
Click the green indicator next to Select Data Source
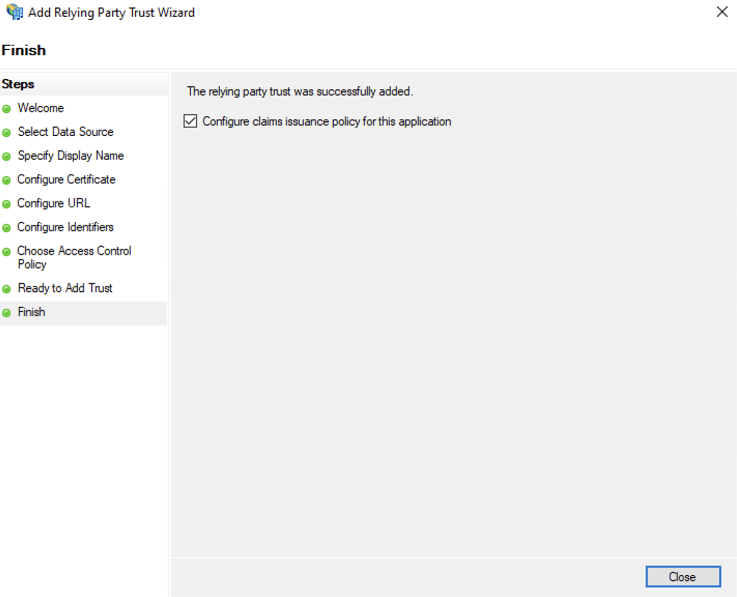tap(7, 133)
